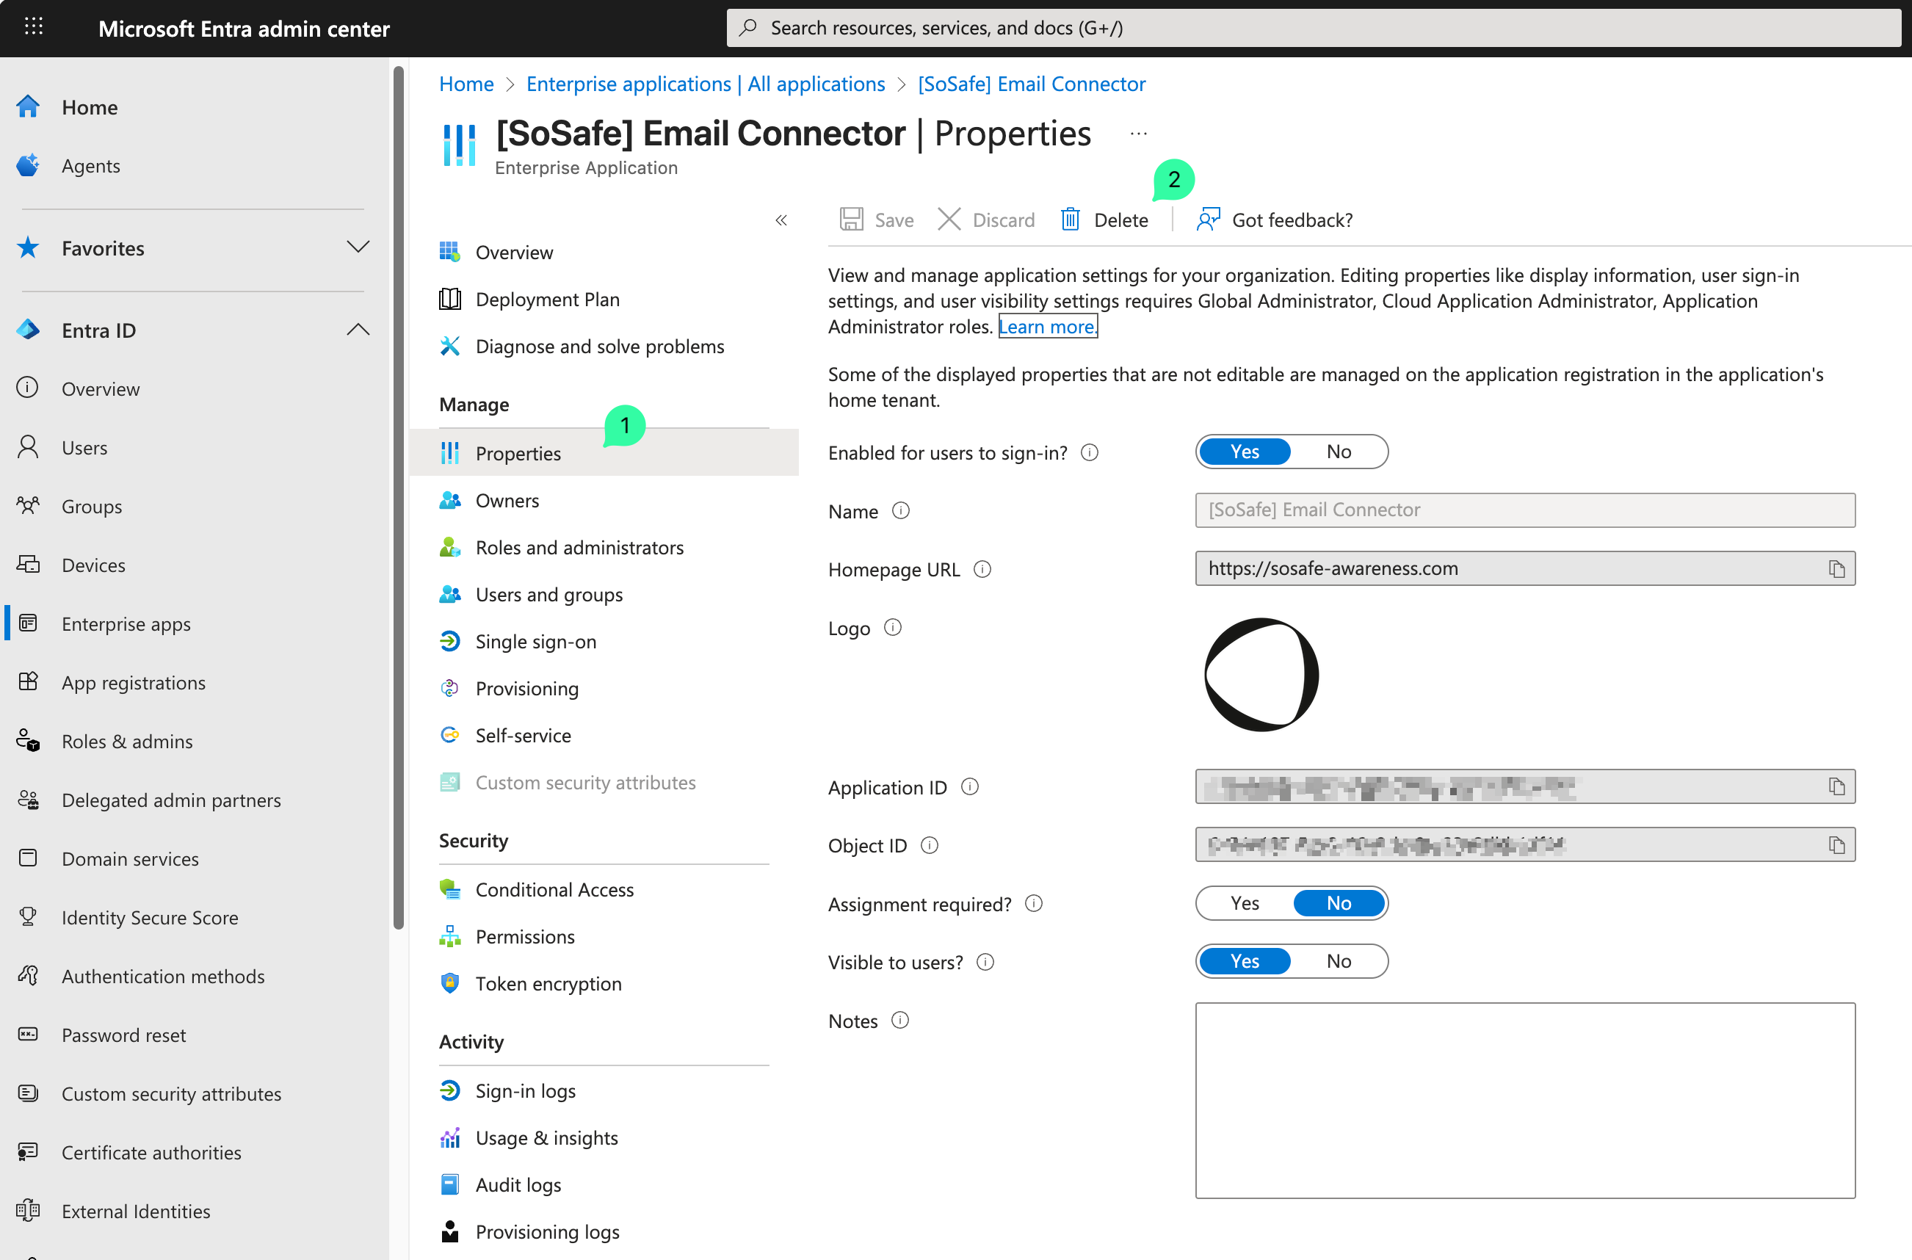Set Visible to users to No
Image resolution: width=1912 pixels, height=1260 pixels.
[1339, 962]
